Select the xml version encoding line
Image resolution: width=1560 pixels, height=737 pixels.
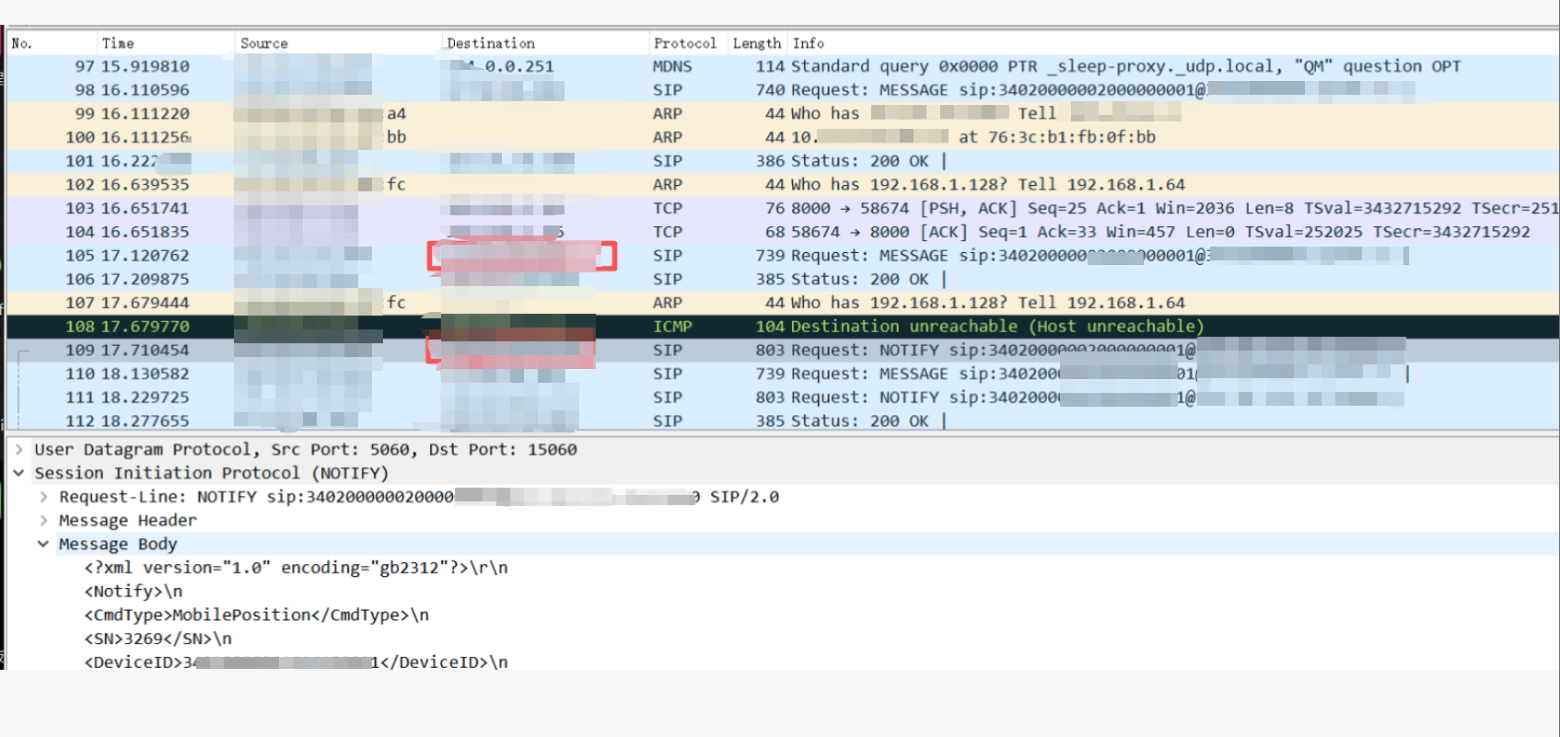(x=296, y=569)
